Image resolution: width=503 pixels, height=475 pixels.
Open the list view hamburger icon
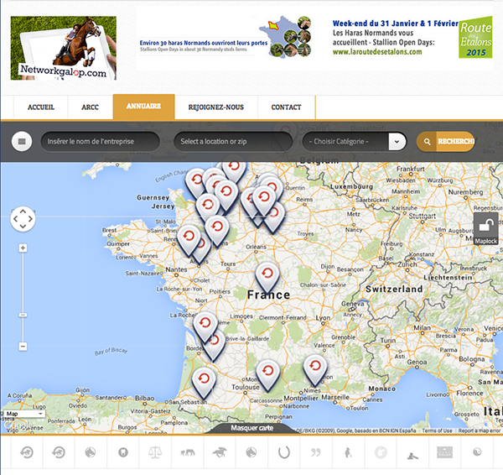pos(22,141)
